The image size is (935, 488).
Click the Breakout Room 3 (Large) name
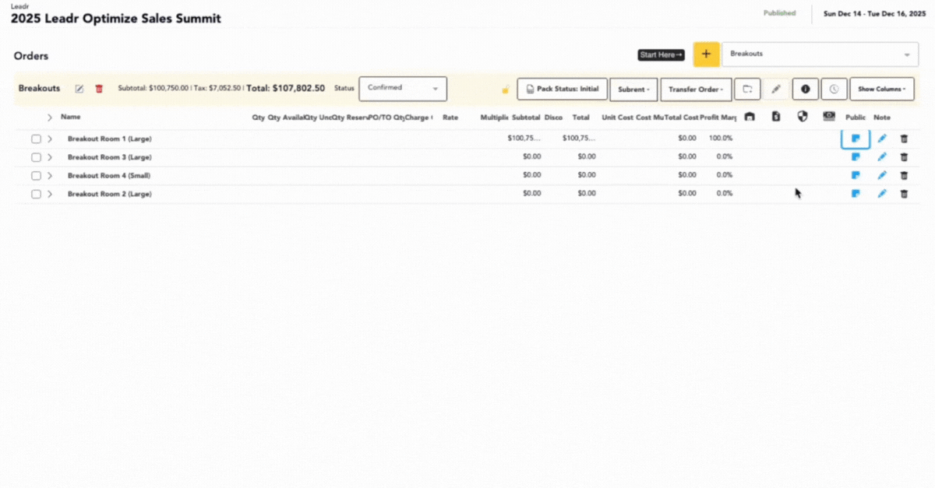pos(109,157)
